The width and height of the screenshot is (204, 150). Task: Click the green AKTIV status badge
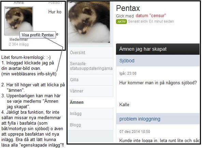pos(121,22)
